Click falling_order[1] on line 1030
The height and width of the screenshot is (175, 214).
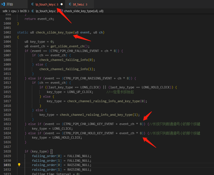[x=47, y=161]
